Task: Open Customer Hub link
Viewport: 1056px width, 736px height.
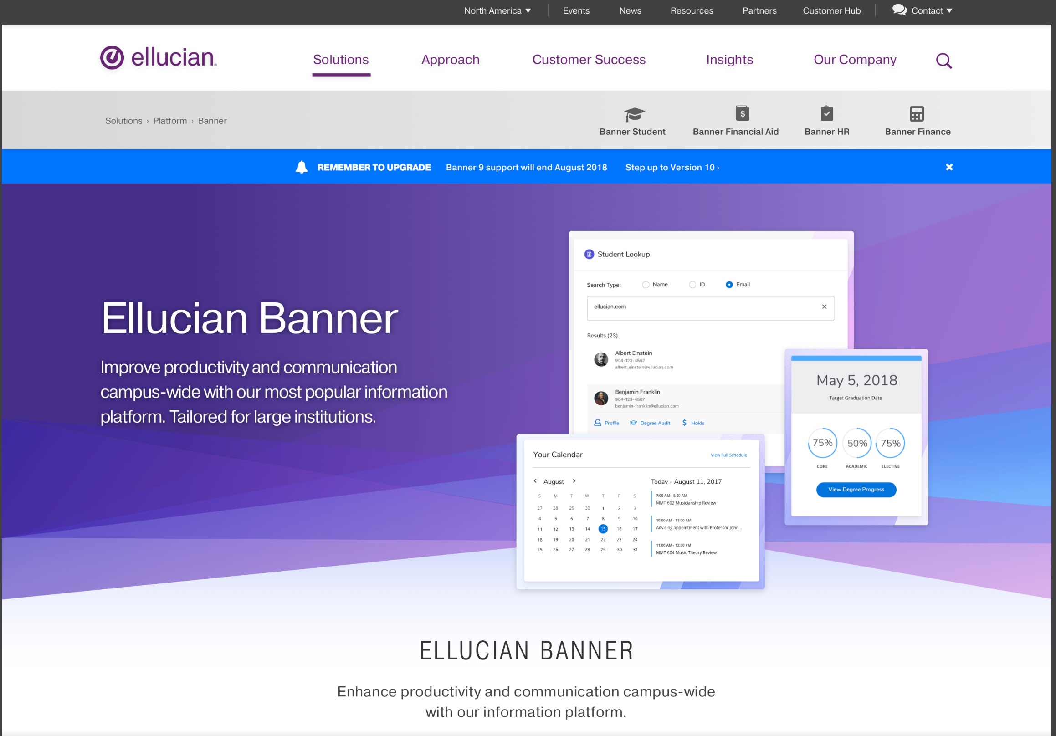Action: click(x=831, y=10)
